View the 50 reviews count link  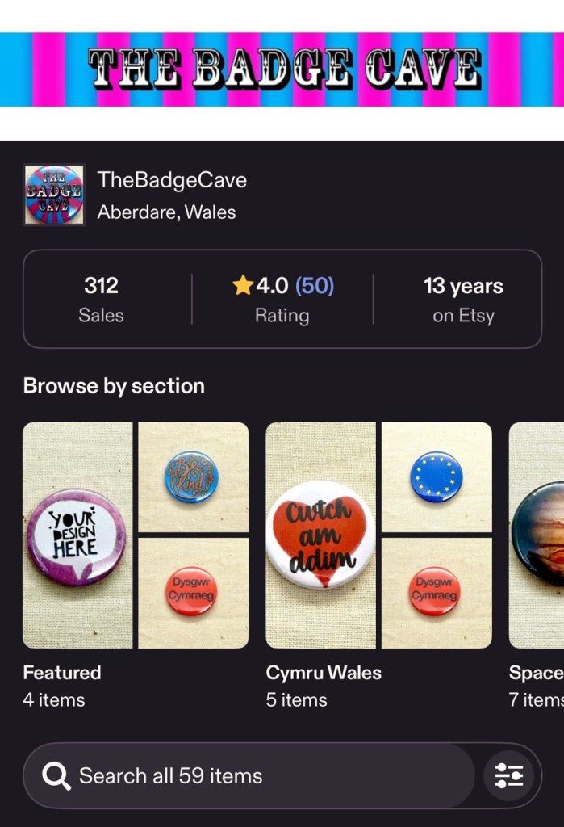coord(315,285)
